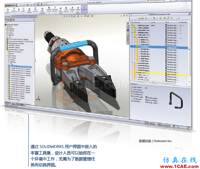
Task: Expand Handle Assembly in feature tree
Action: pos(6,50)
